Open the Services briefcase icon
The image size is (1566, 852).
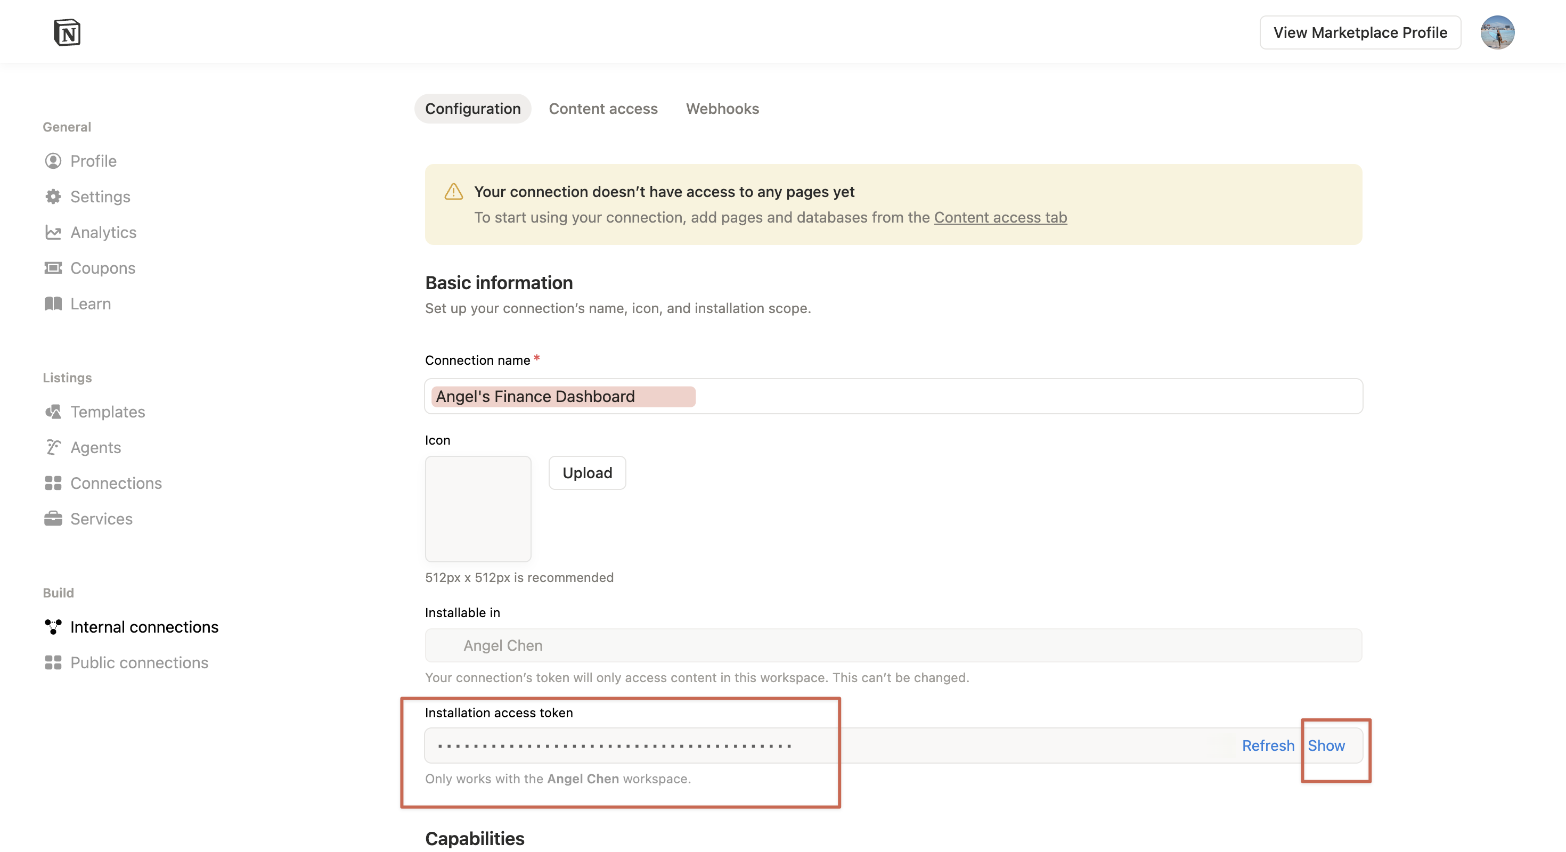(x=53, y=519)
